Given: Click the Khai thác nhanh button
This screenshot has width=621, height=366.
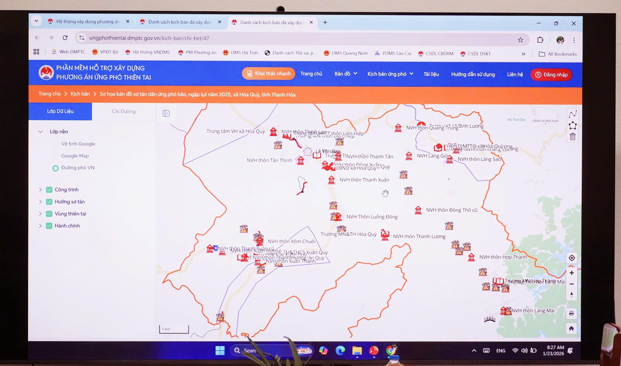Looking at the screenshot, I should pyautogui.click(x=268, y=73).
